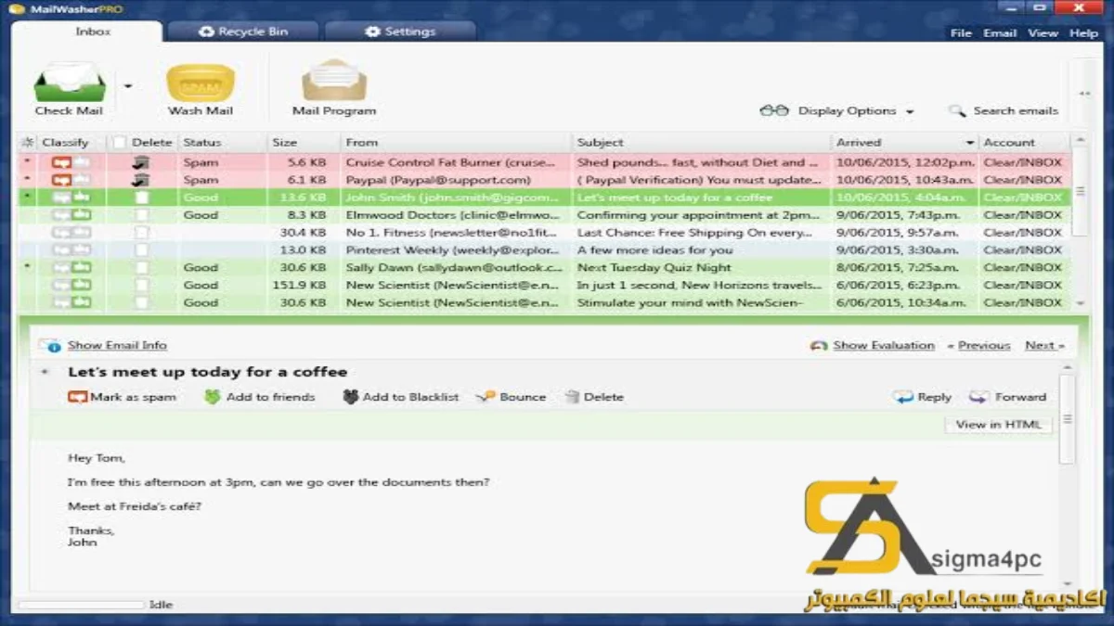This screenshot has height=626, width=1114.
Task: Open the Help menu
Action: coord(1083,32)
